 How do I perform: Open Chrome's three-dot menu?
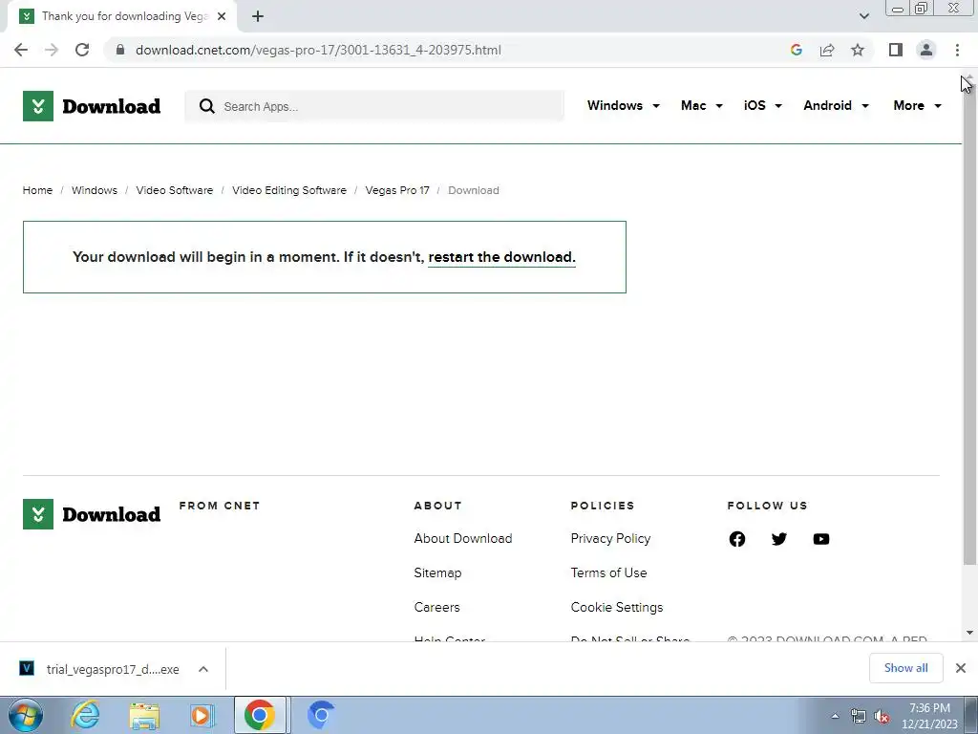(957, 50)
